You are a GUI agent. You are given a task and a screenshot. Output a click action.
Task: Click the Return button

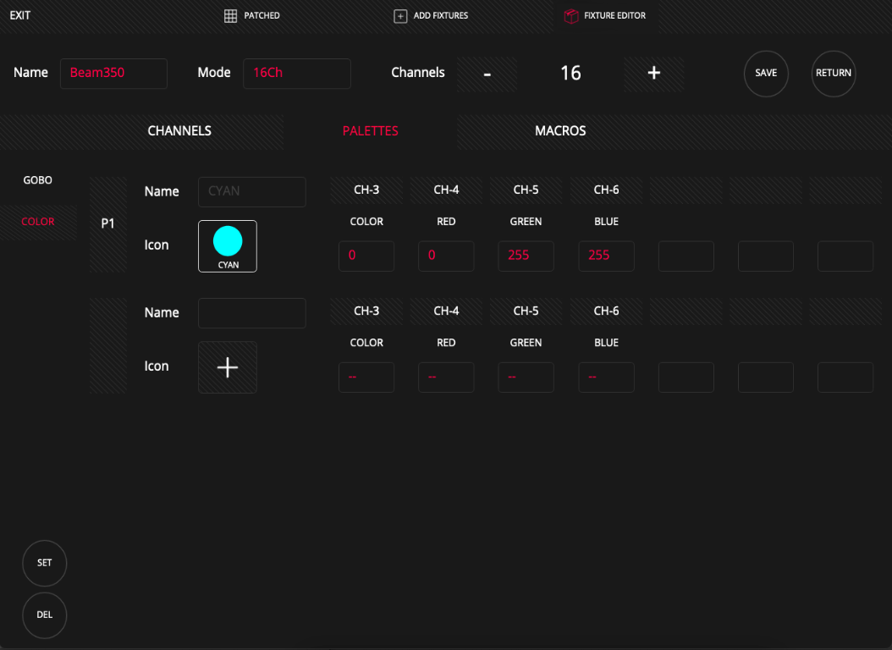(x=834, y=74)
